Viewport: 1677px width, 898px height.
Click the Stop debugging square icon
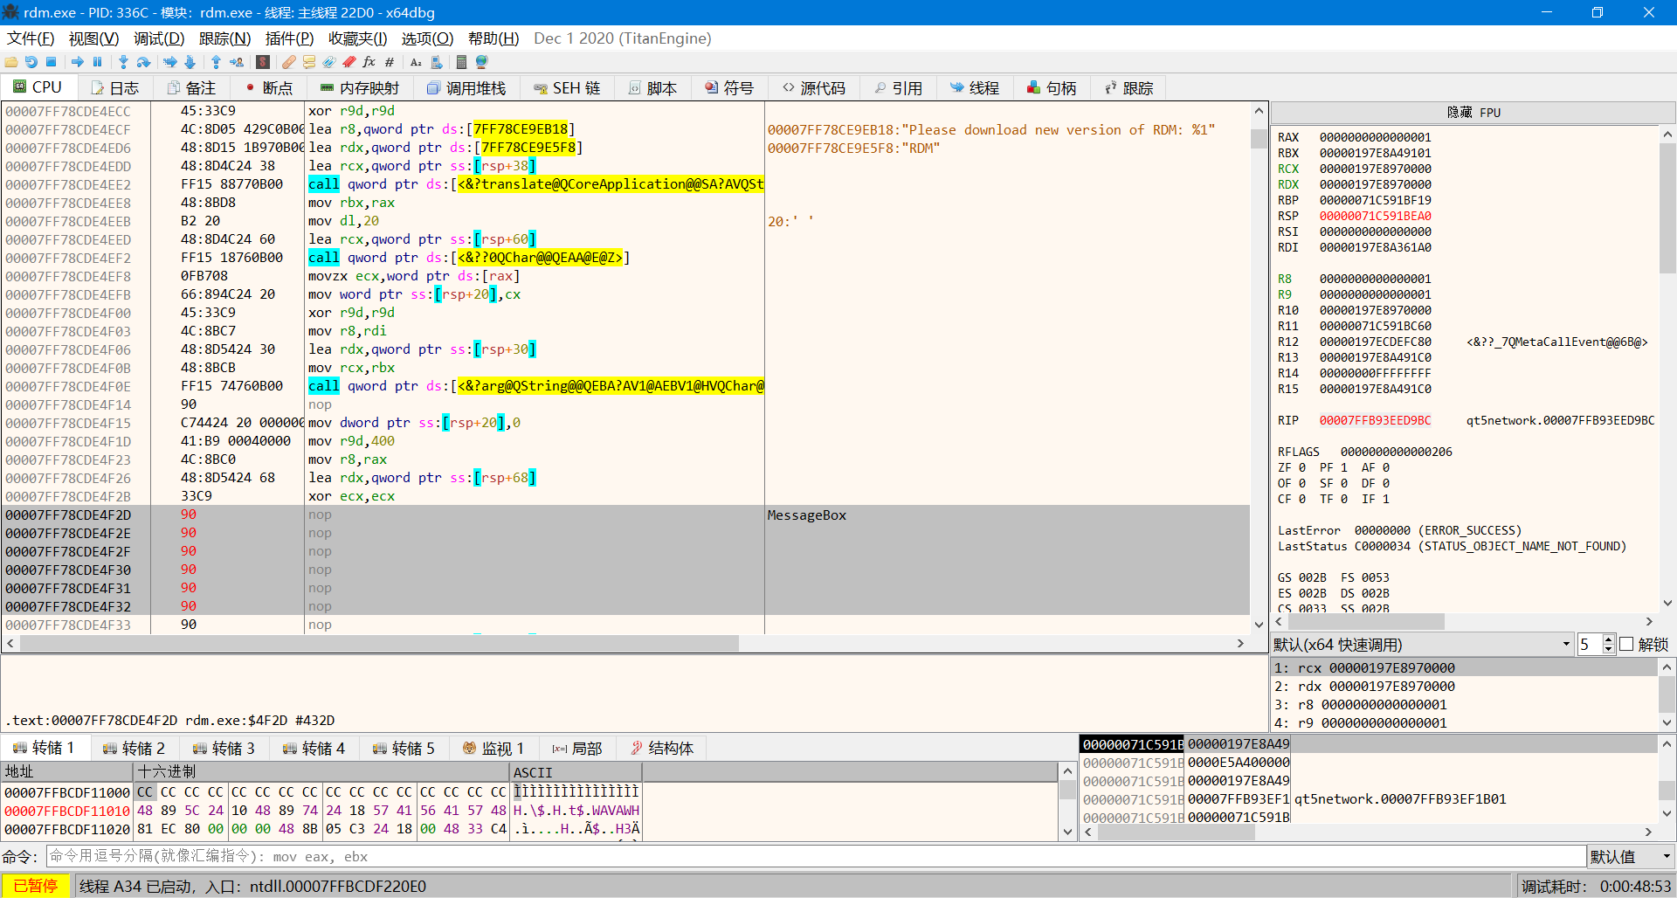point(52,62)
